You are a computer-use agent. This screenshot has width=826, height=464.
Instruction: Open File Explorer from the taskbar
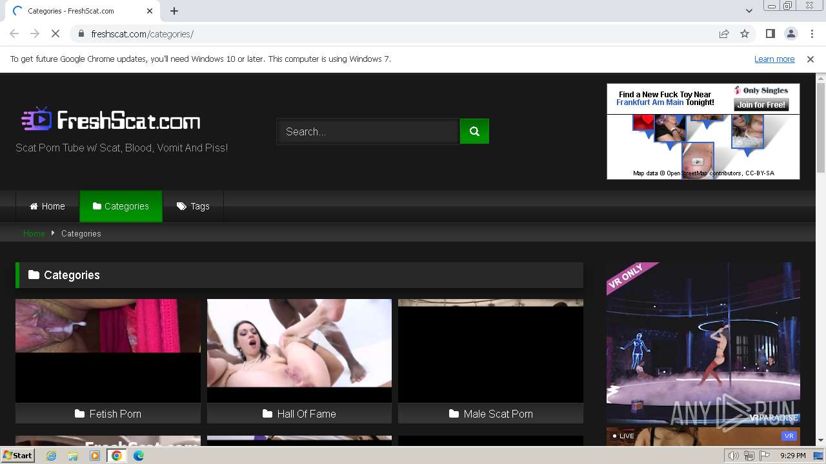(x=73, y=456)
